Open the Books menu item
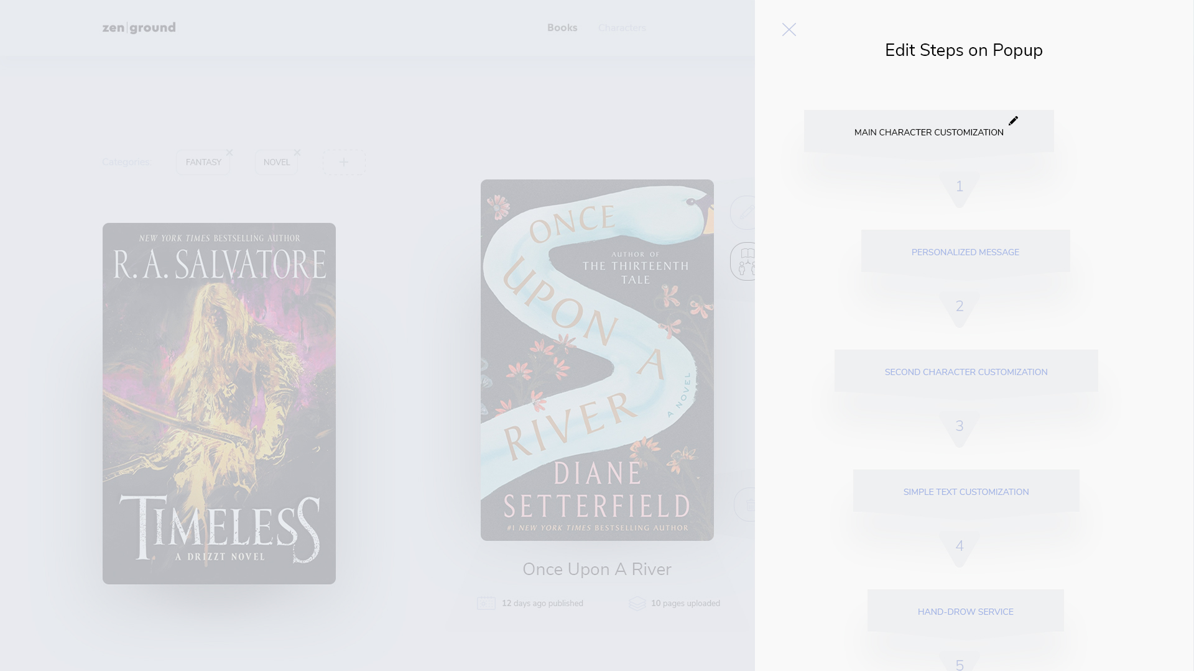This screenshot has height=671, width=1194. [x=562, y=28]
